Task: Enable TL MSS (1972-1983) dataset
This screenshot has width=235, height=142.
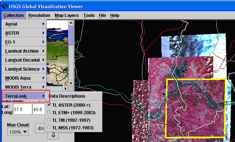Action: 49,128
